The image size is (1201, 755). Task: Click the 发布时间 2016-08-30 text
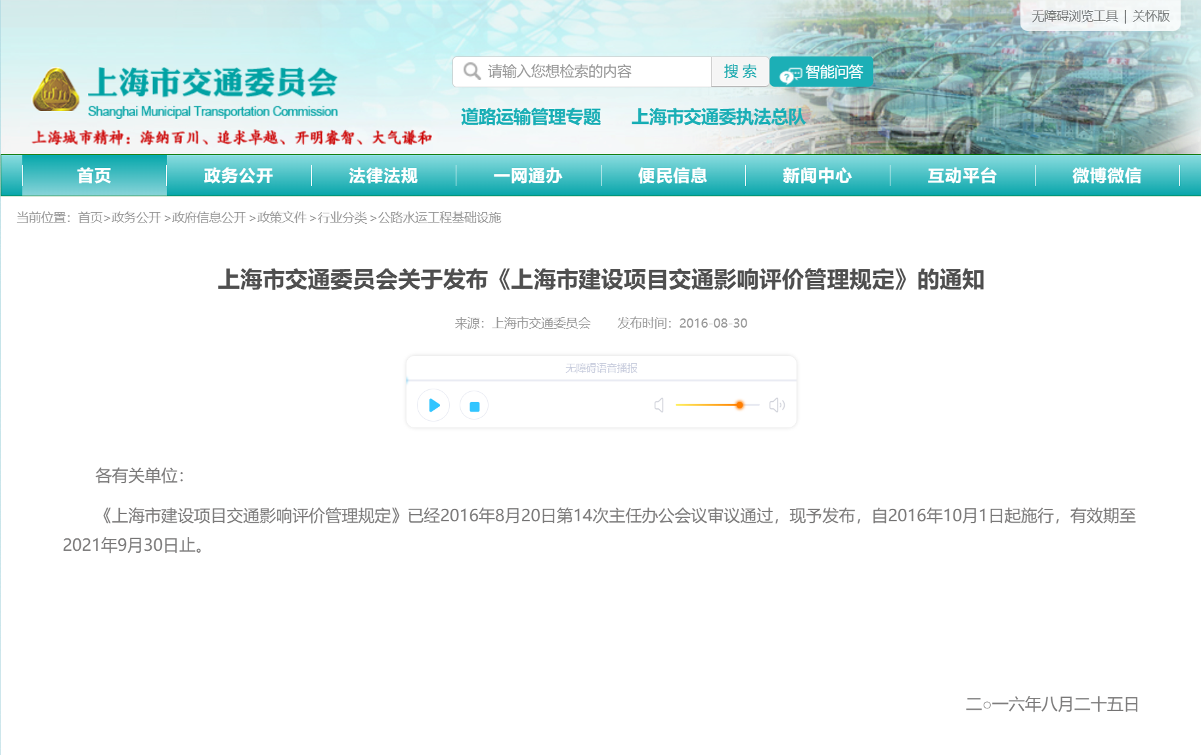click(682, 323)
